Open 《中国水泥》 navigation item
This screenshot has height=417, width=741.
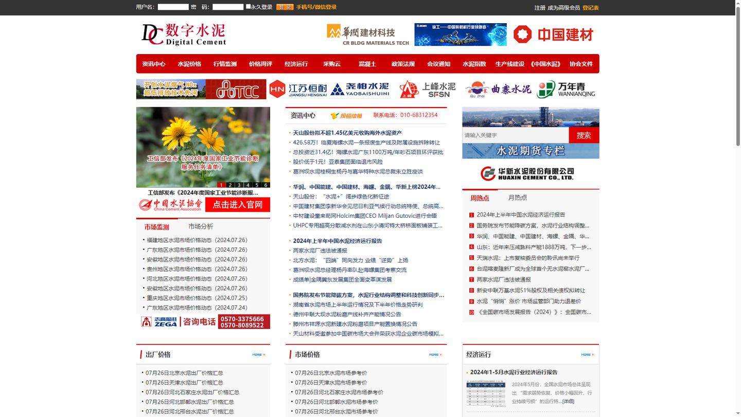point(545,64)
